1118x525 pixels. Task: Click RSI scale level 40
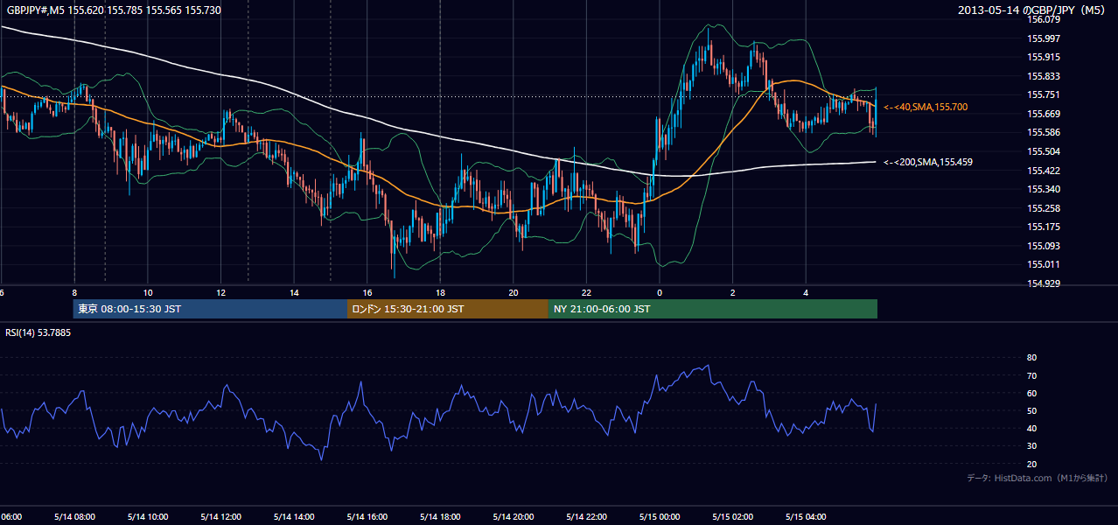[1031, 428]
